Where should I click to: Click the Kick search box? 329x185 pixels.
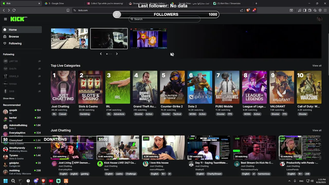(x=164, y=19)
